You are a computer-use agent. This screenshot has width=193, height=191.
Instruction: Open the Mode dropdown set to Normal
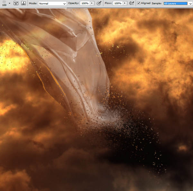click(52, 4)
